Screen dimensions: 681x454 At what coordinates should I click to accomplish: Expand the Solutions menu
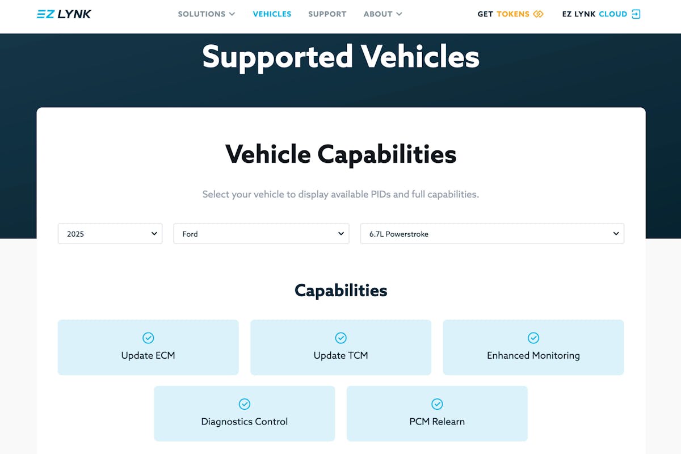click(207, 14)
